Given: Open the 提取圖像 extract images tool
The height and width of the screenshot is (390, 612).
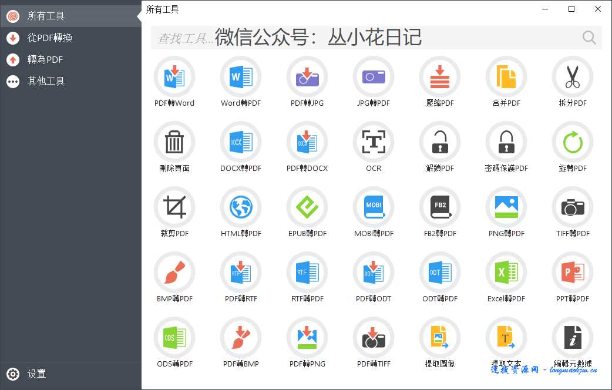Looking at the screenshot, I should click(440, 338).
